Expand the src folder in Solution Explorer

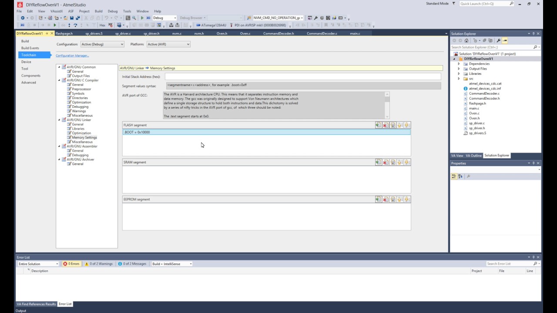click(459, 79)
